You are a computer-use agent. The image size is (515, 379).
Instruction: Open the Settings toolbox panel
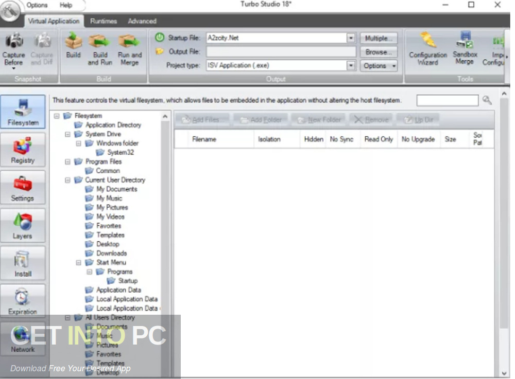click(23, 188)
